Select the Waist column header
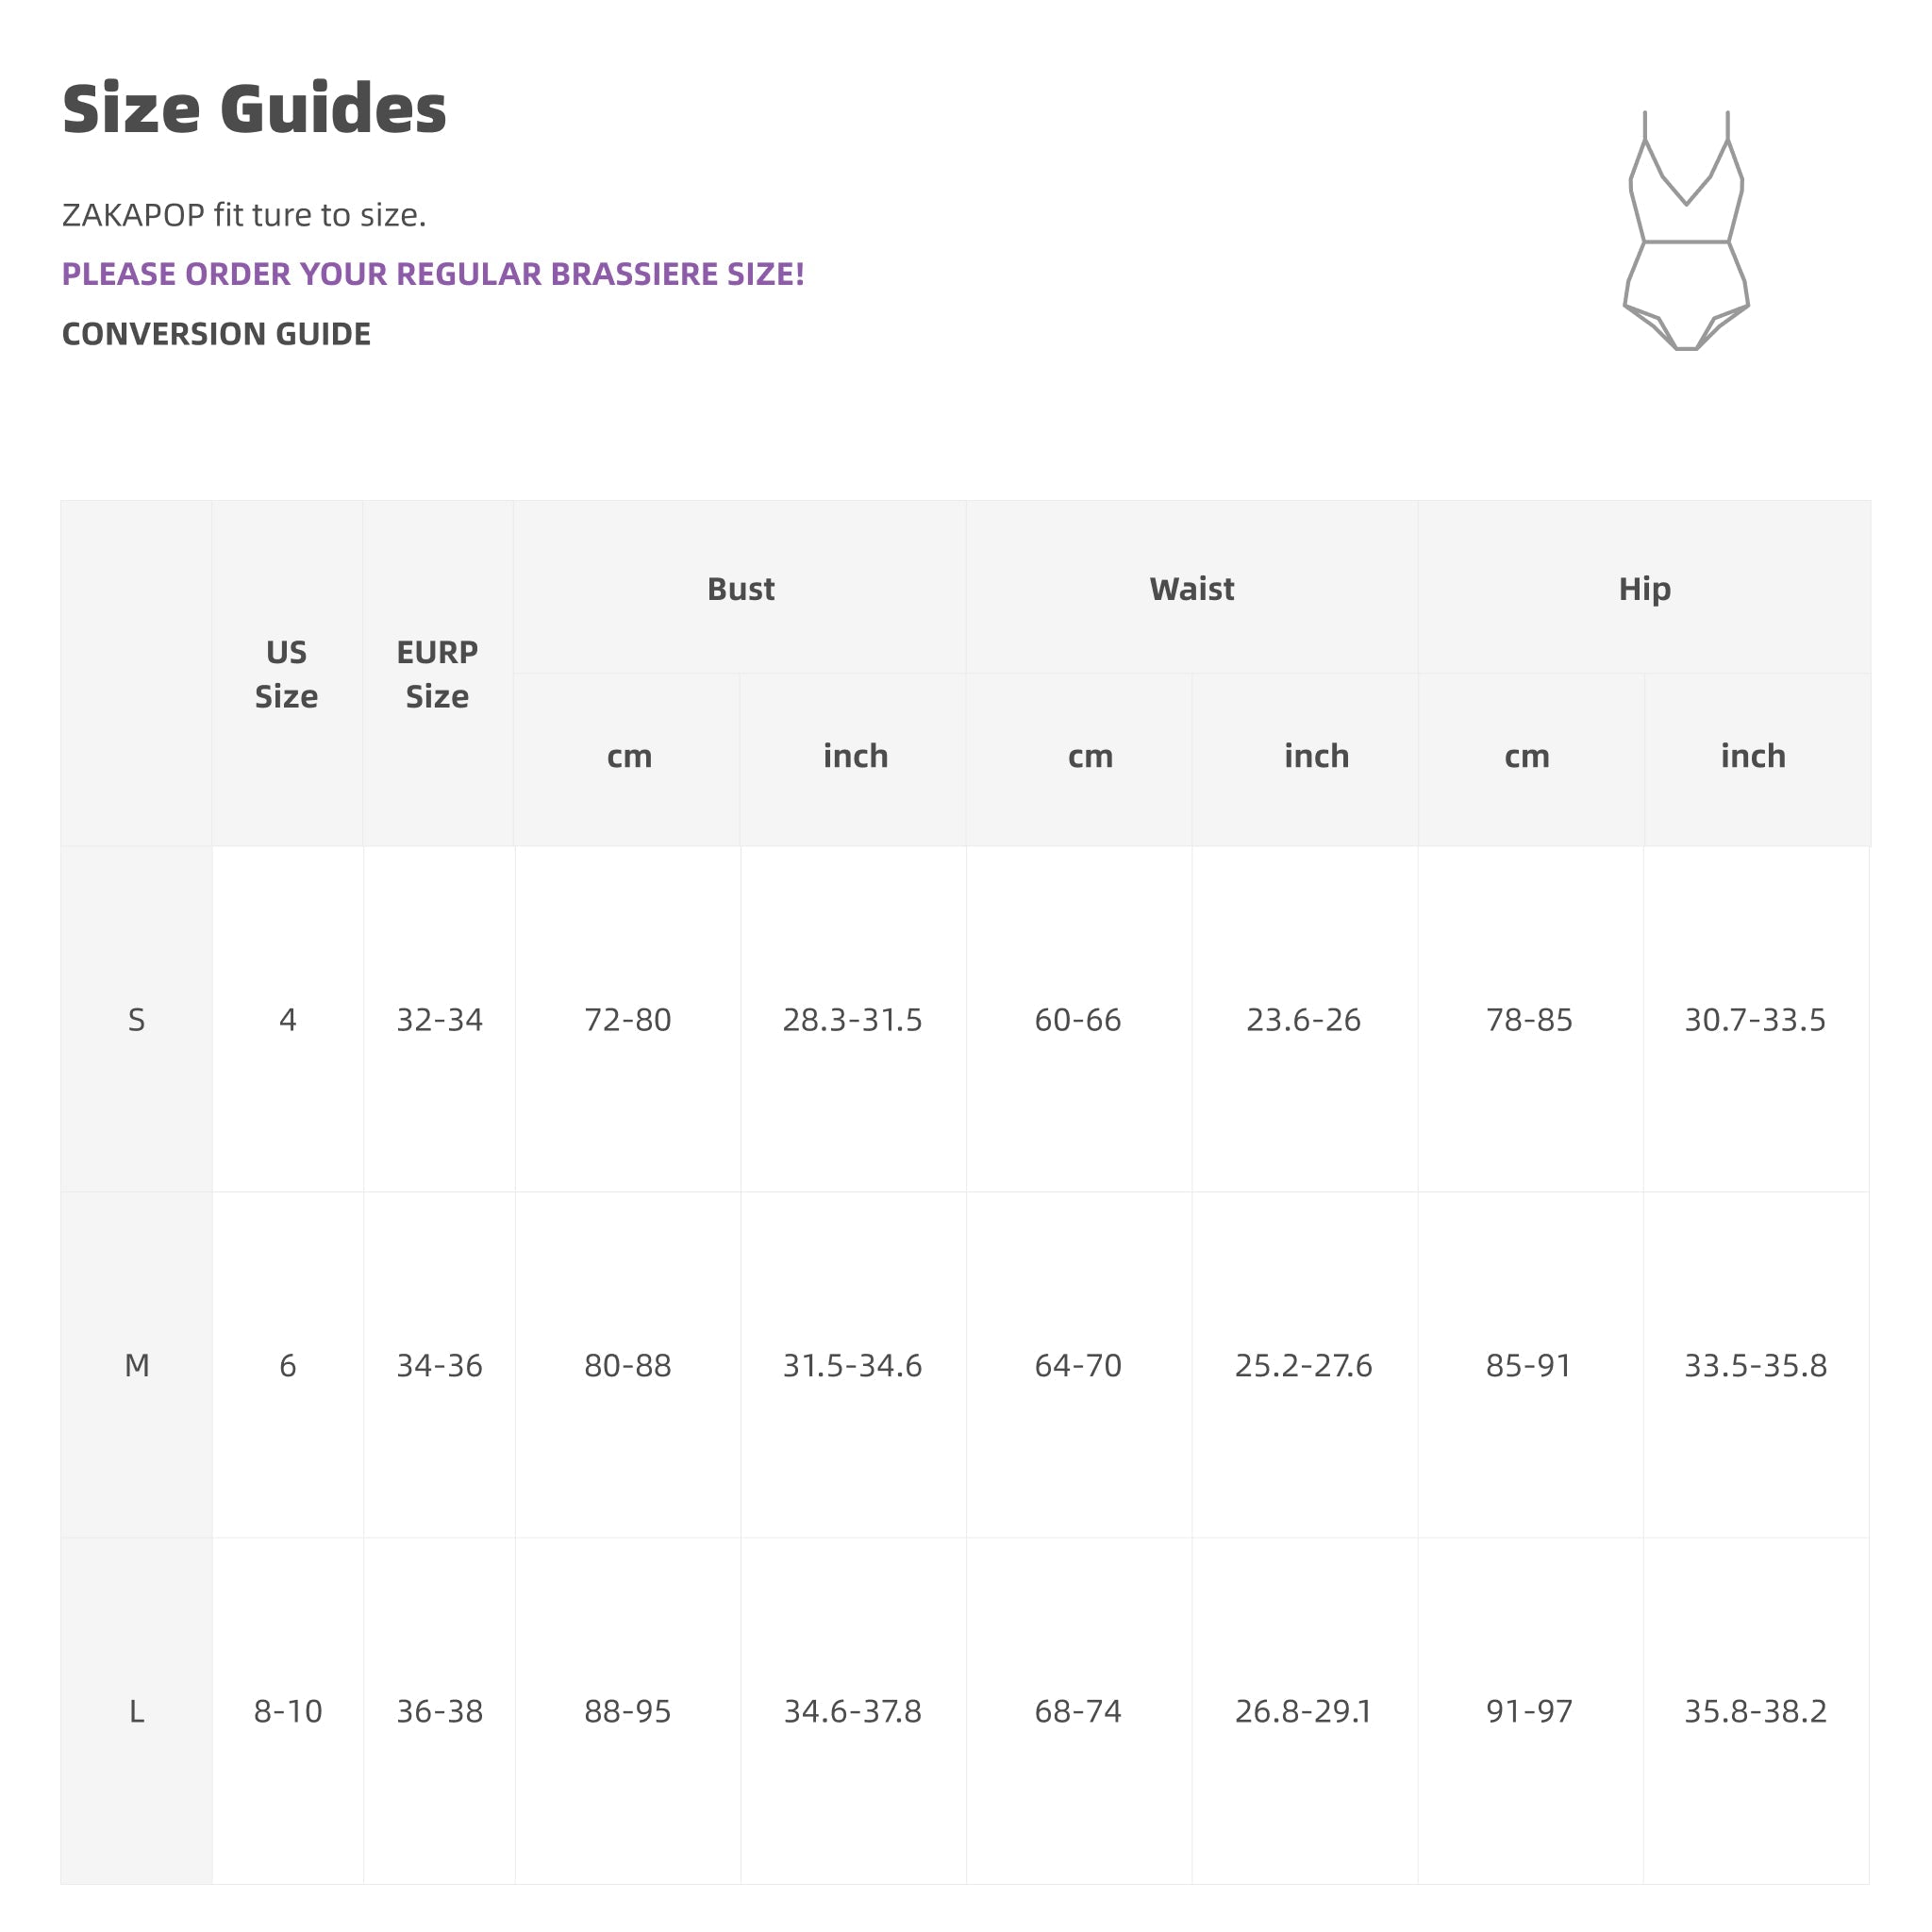The width and height of the screenshot is (1932, 1932). pos(1191,589)
